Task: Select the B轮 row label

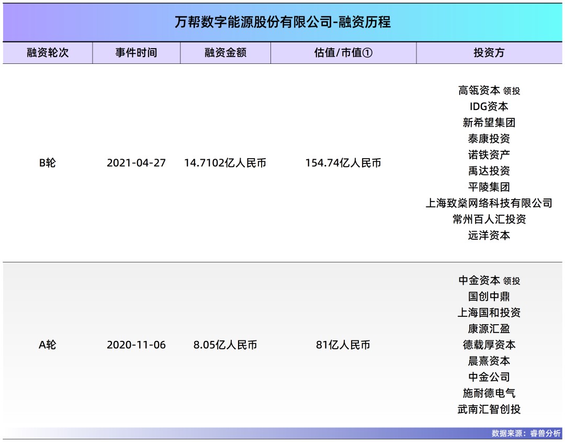Action: tap(48, 163)
